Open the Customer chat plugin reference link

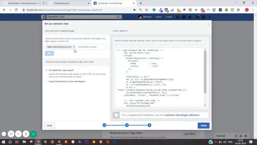(x=181, y=115)
